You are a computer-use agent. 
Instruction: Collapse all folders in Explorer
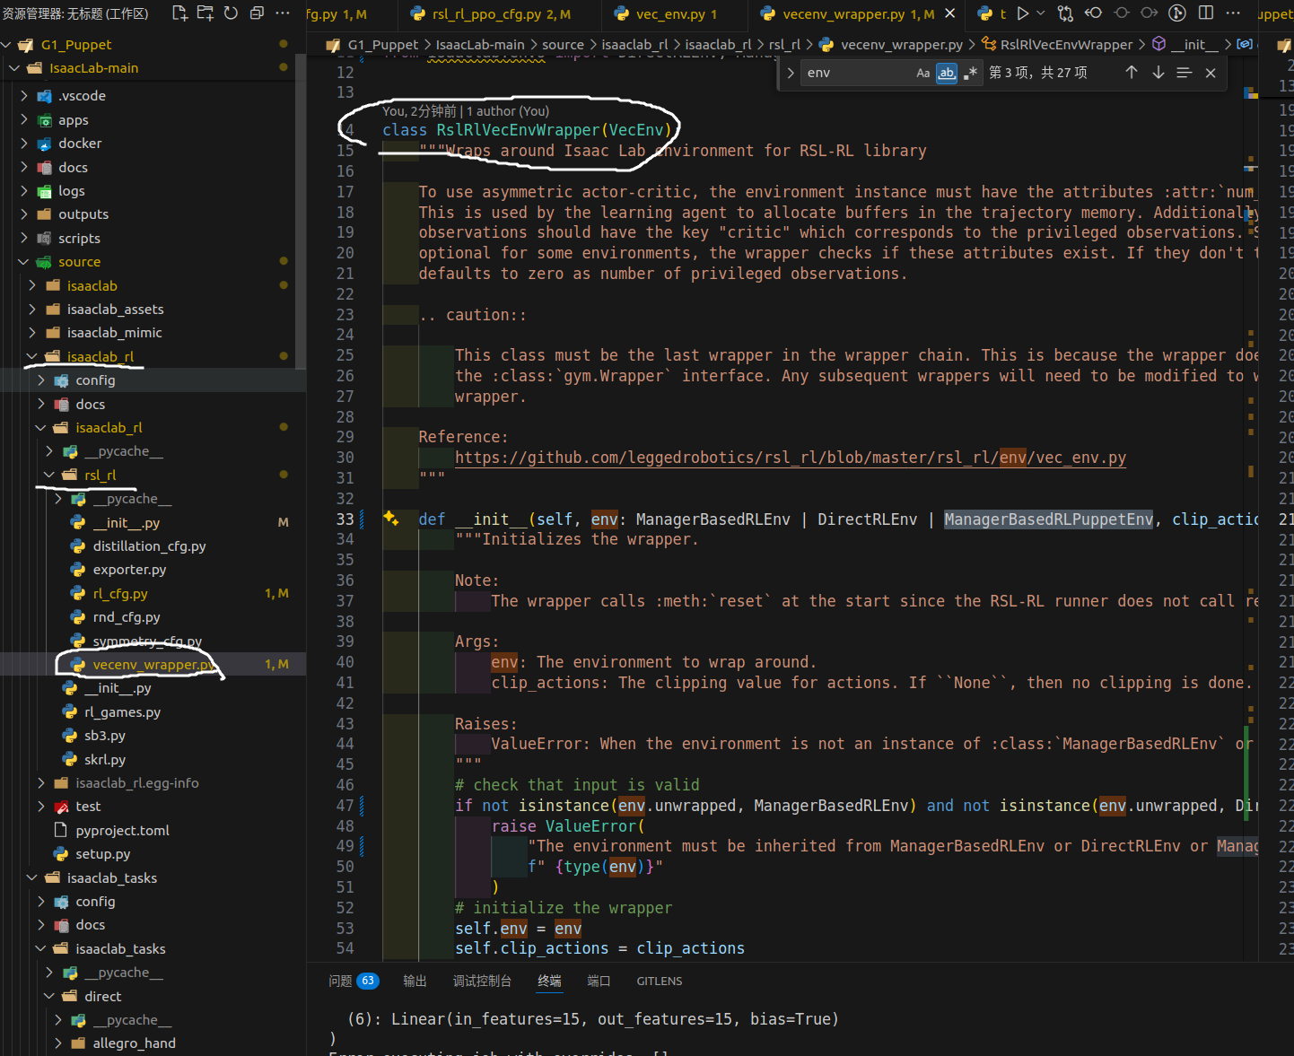click(x=257, y=13)
